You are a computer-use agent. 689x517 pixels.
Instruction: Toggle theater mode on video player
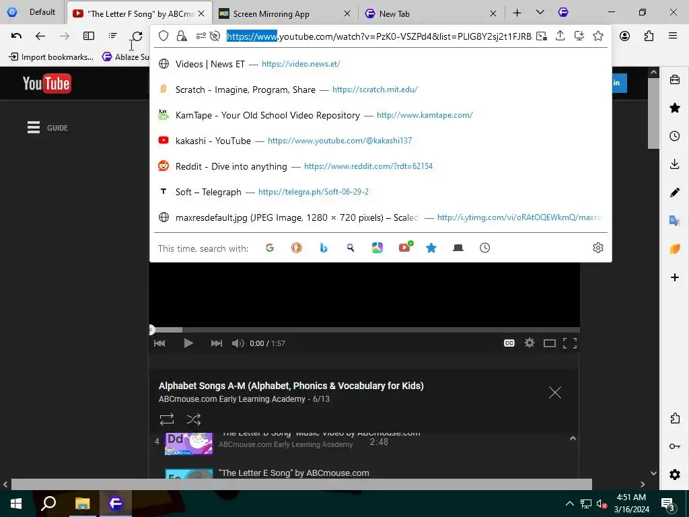click(x=550, y=343)
